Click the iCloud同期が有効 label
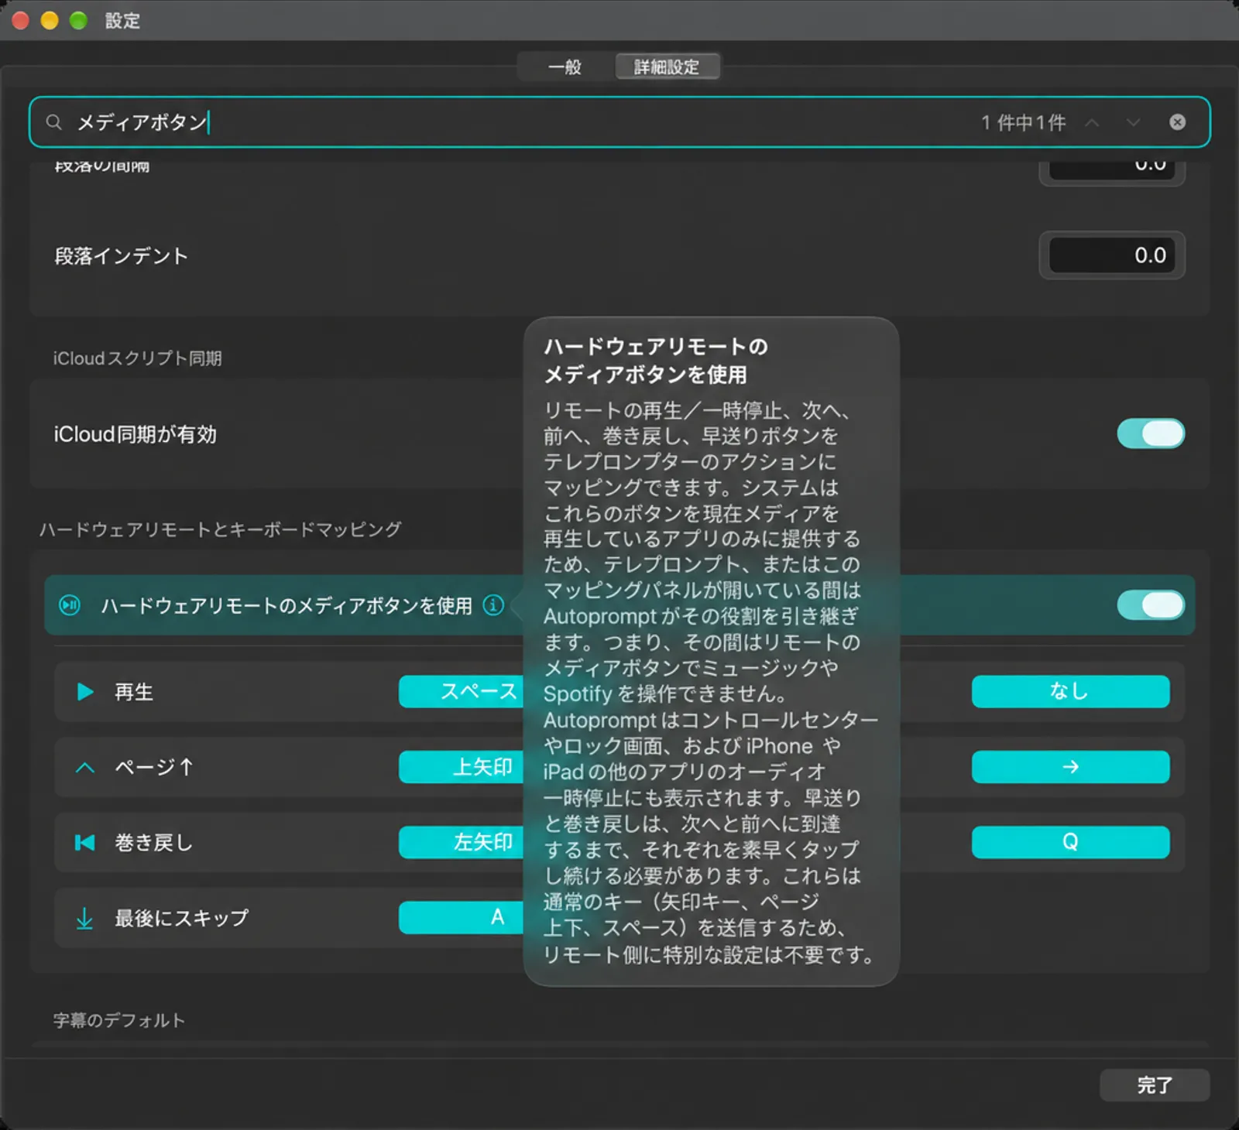 point(135,434)
